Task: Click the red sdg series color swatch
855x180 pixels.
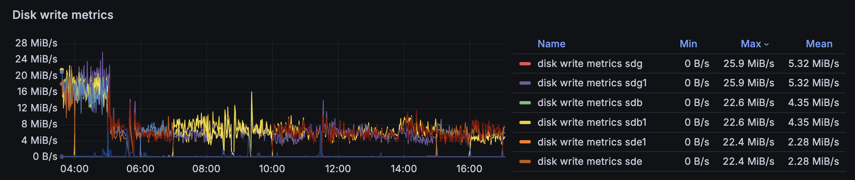Action: (525, 64)
